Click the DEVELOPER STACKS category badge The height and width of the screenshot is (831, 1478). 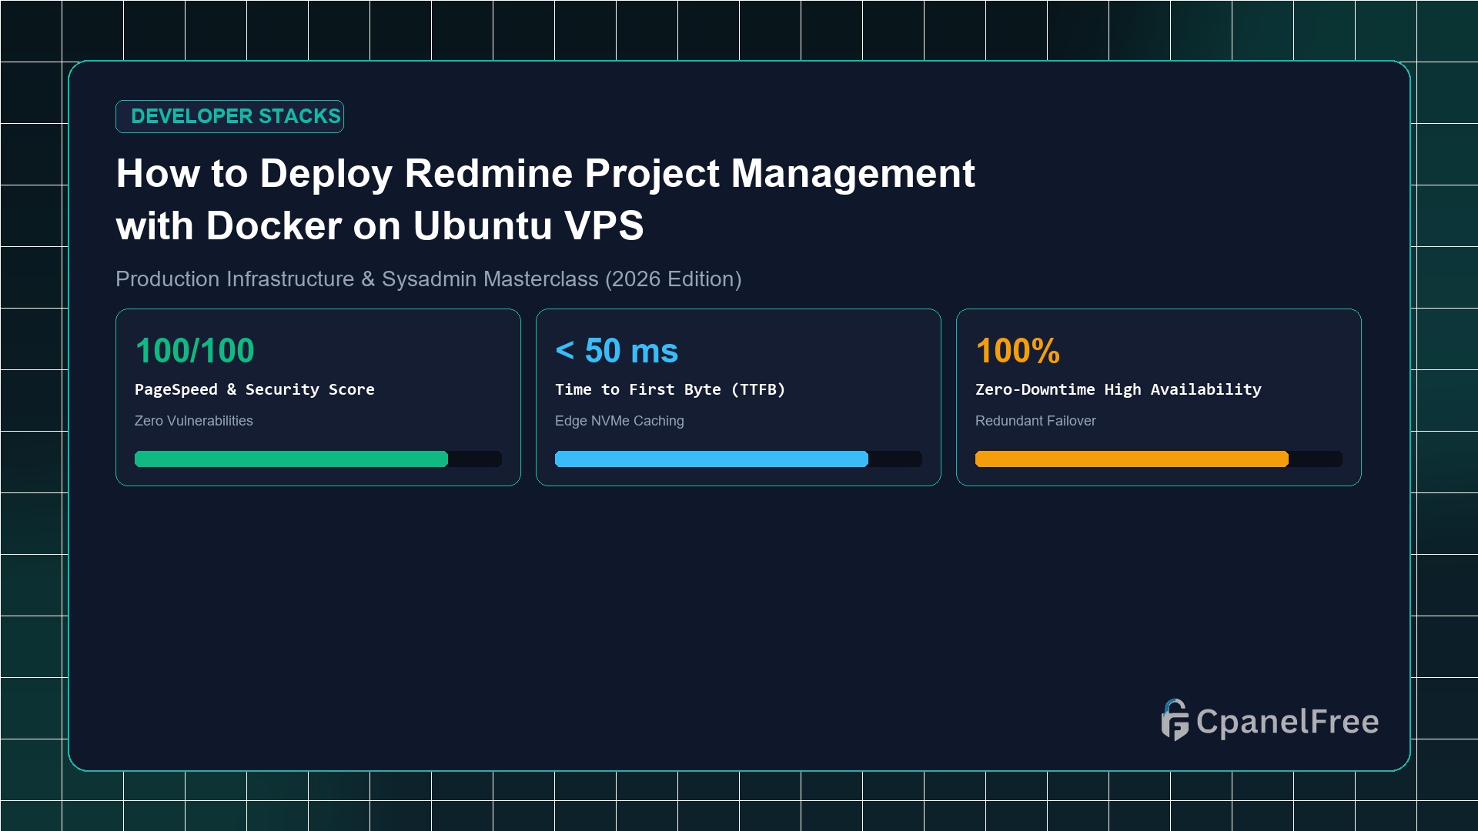pyautogui.click(x=229, y=116)
